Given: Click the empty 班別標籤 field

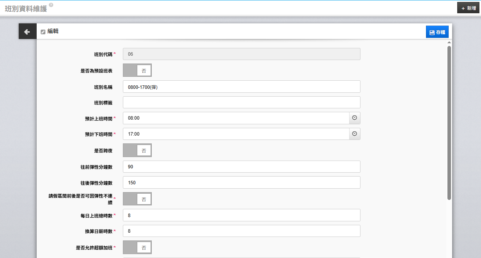Looking at the screenshot, I should [x=241, y=102].
